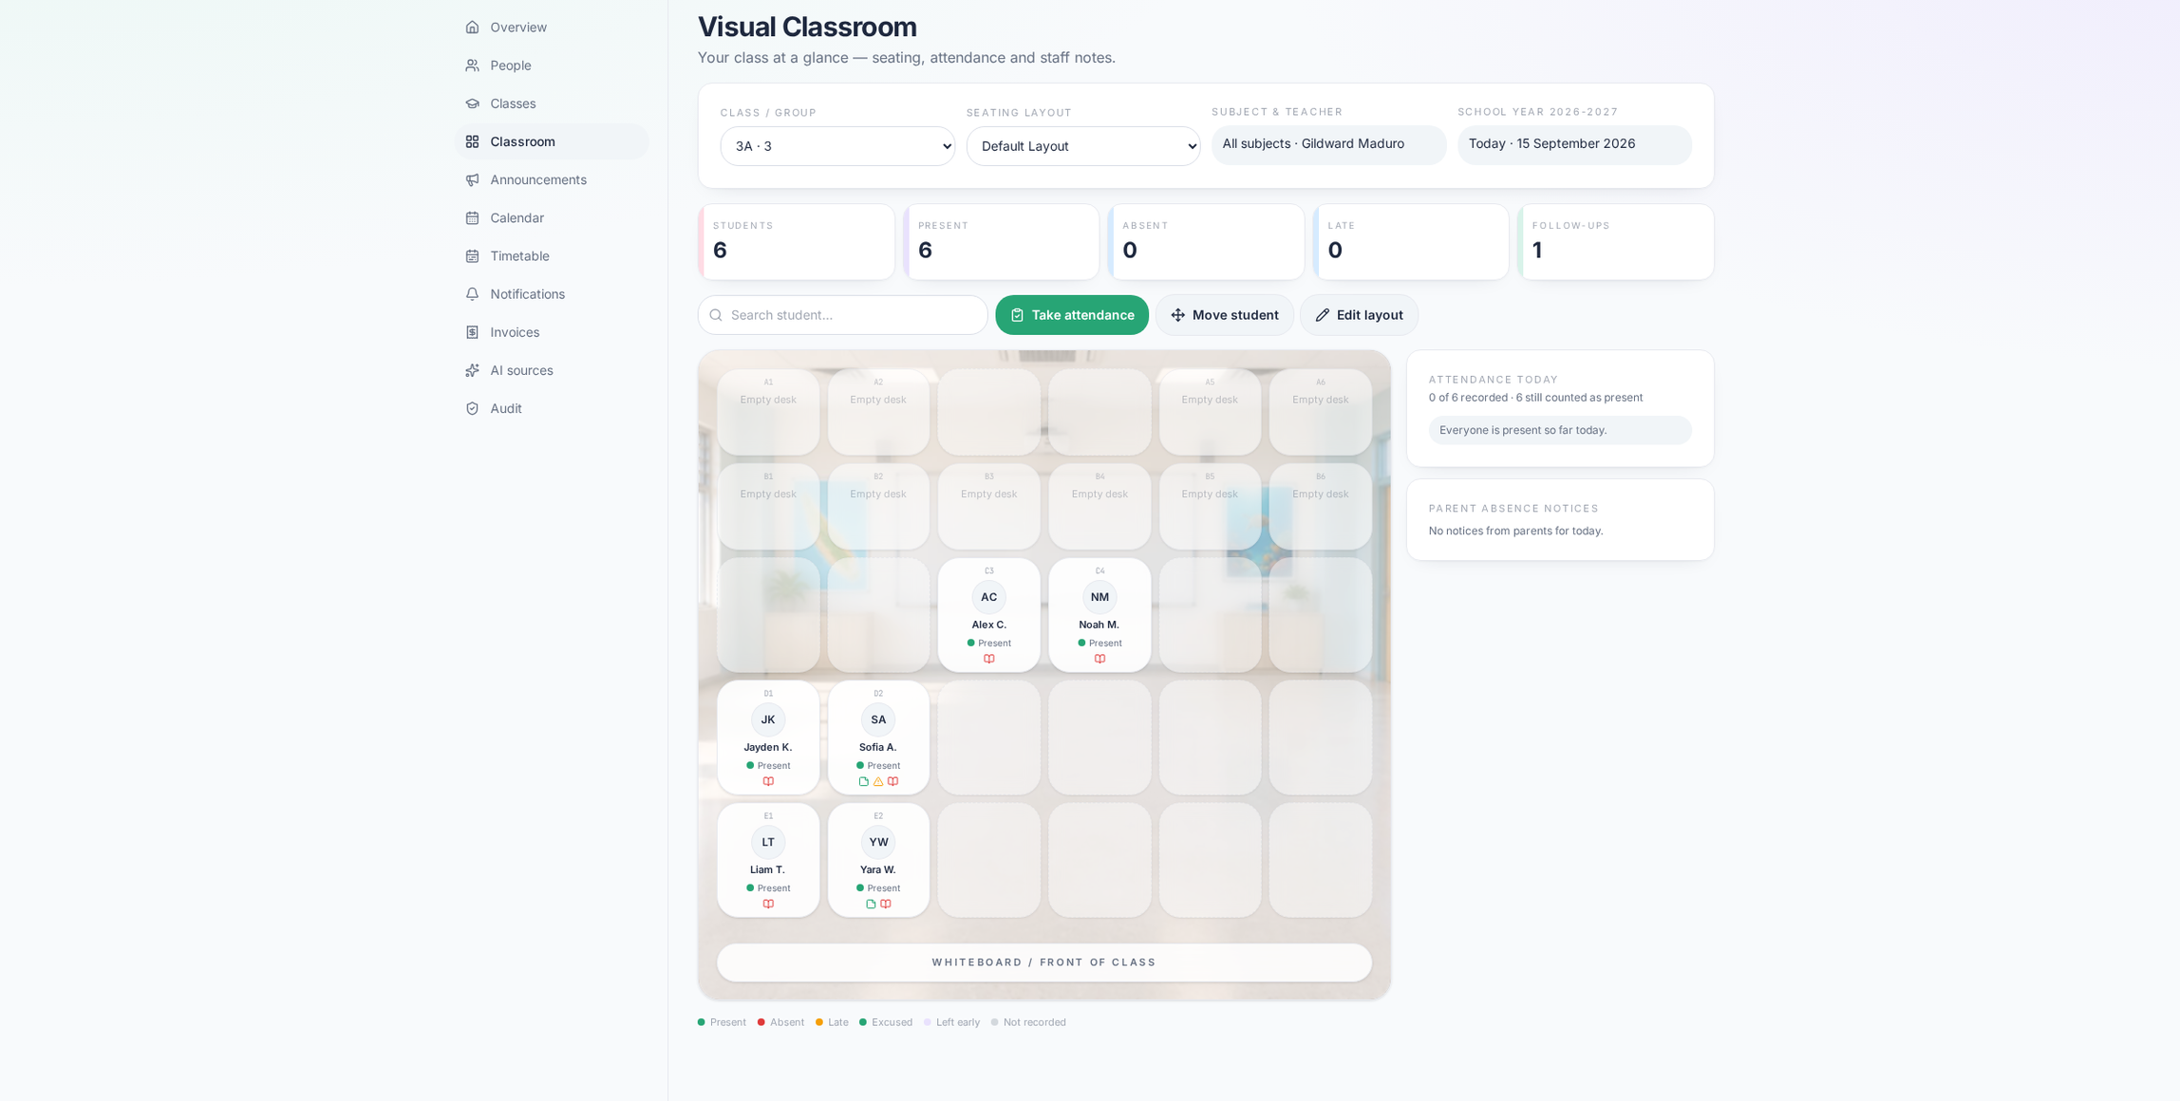
Task: Click the warning triangle icon on Sofia A.'s card
Action: tap(878, 782)
